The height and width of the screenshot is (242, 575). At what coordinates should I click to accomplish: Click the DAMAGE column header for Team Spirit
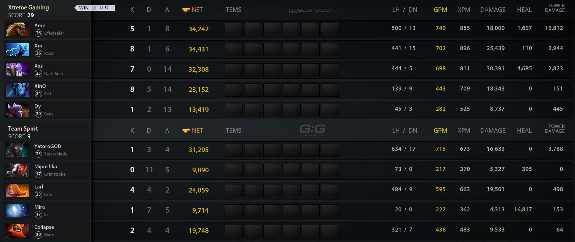pos(493,131)
